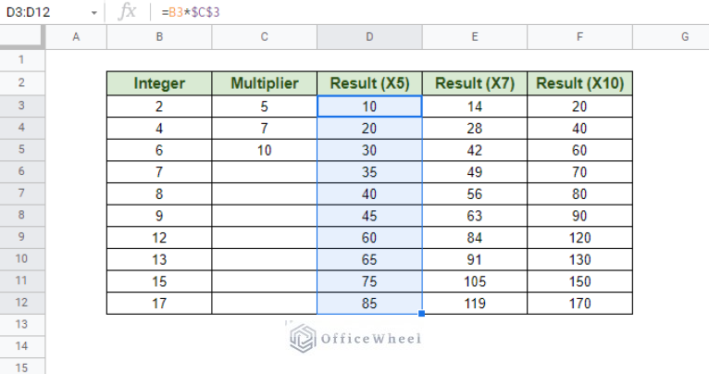The height and width of the screenshot is (374, 709).
Task: Click the OfficeWheel logo icon
Action: coord(302,338)
